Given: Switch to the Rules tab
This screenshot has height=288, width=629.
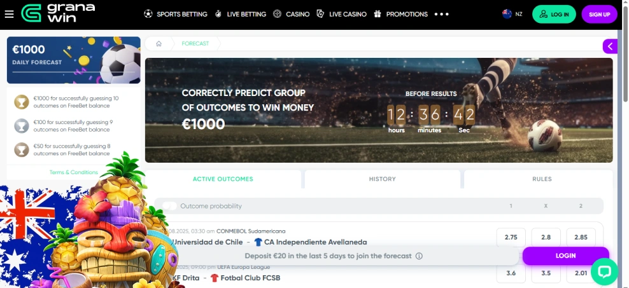Looking at the screenshot, I should click(x=542, y=179).
